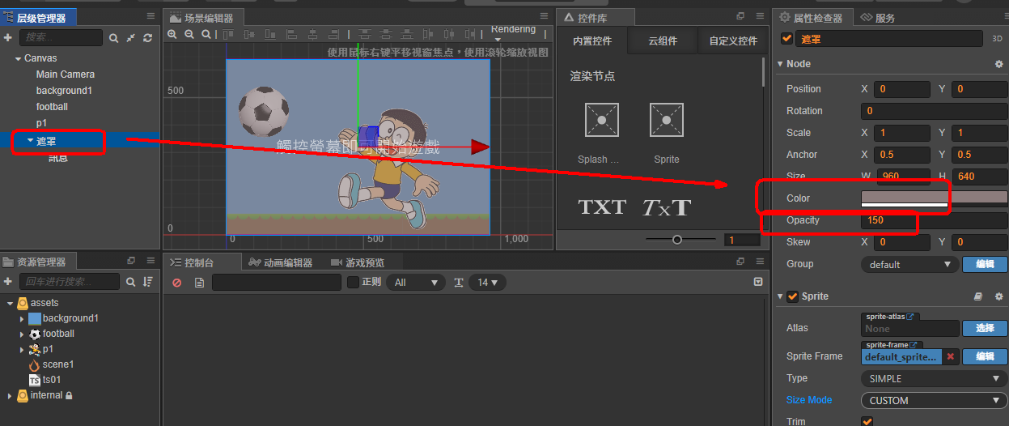The width and height of the screenshot is (1009, 426).
Task: Toggle asset sort order icon
Action: 148,282
